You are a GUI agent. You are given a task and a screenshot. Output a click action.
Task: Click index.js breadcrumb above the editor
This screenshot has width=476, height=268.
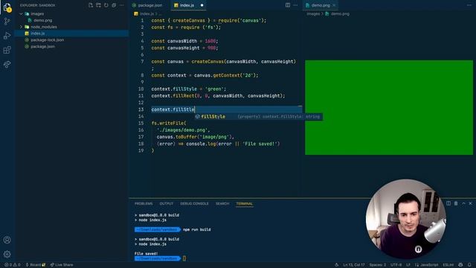coord(144,13)
